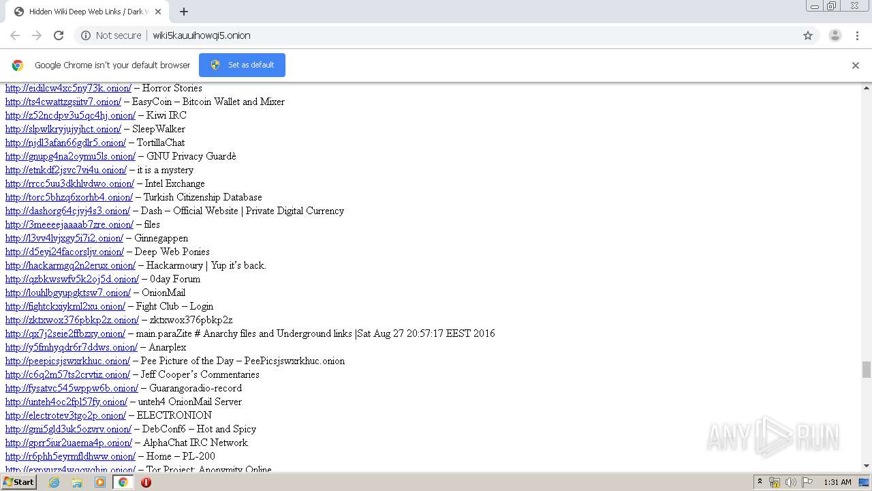
Task: Open the Chrome three-dot menu
Action: 858,35
